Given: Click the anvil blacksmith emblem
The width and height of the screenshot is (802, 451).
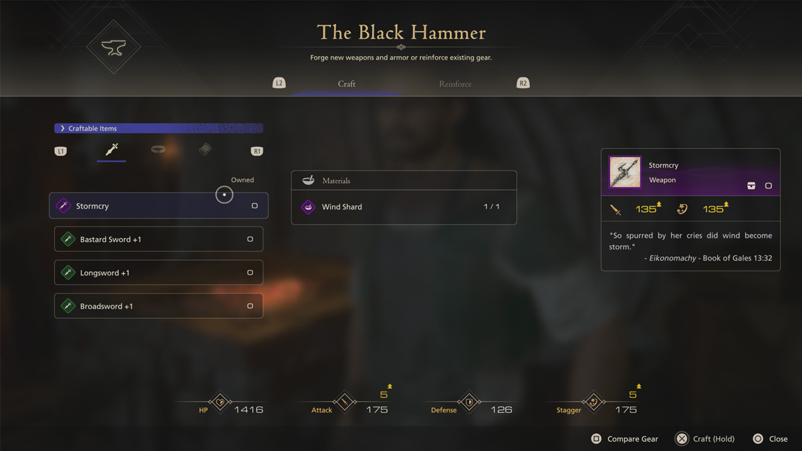Looking at the screenshot, I should (114, 47).
